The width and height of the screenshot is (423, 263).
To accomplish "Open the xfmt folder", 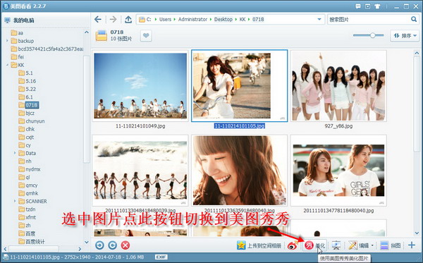I will pos(27,217).
